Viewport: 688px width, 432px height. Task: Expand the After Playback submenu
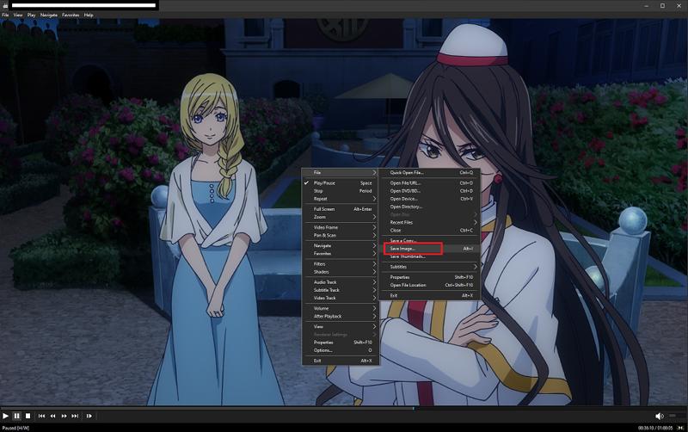tap(341, 317)
